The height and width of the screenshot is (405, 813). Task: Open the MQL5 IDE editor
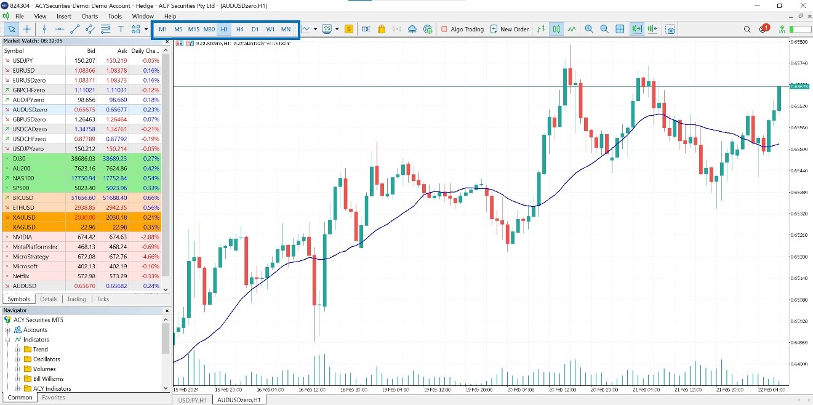click(x=366, y=29)
